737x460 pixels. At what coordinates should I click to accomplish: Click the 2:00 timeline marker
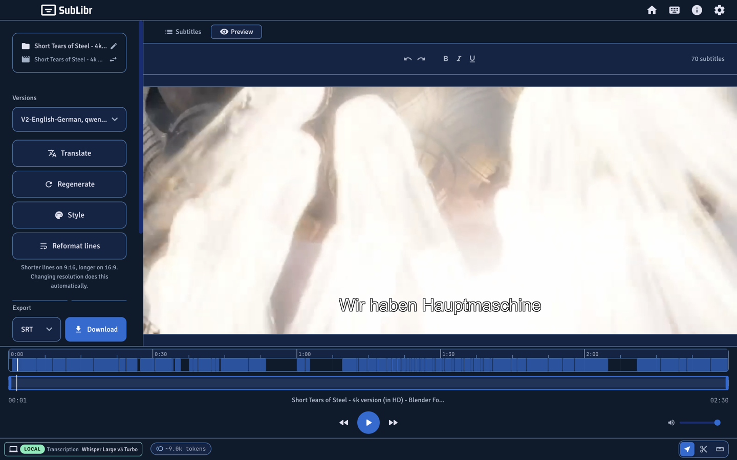[x=592, y=354]
